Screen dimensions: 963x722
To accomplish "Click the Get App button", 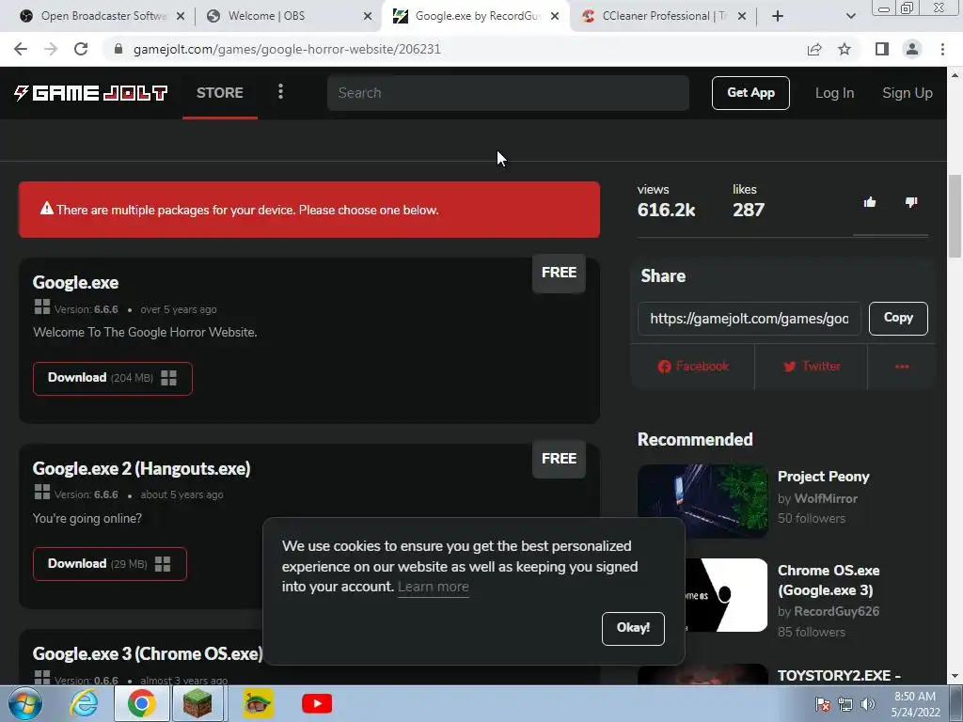I will pyautogui.click(x=750, y=93).
